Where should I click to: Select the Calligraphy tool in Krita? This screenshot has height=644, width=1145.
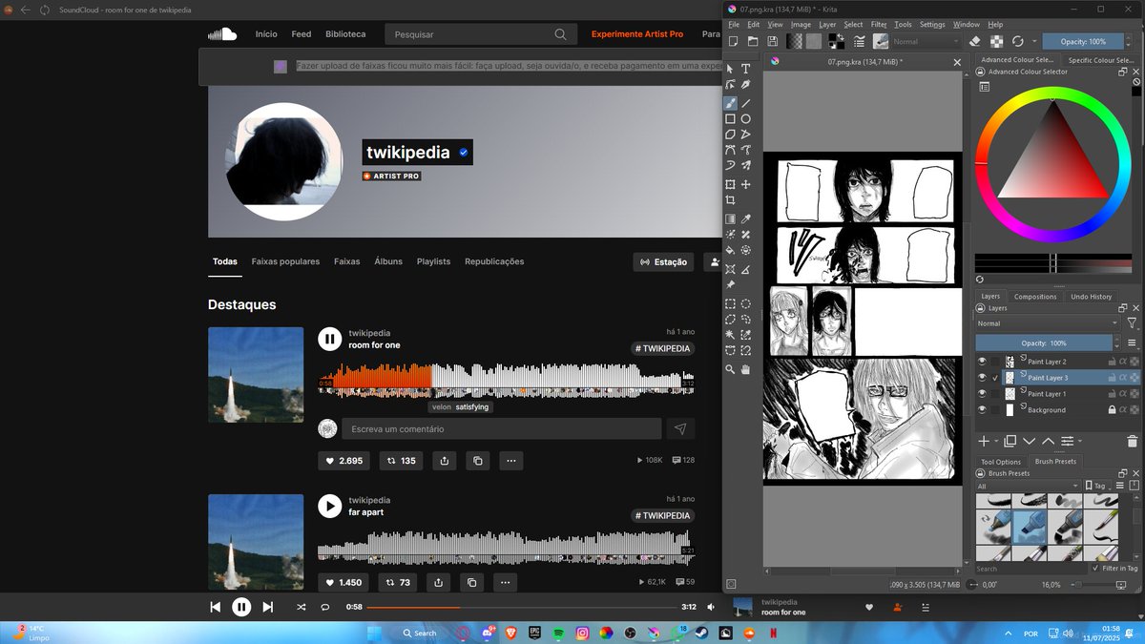[x=745, y=84]
